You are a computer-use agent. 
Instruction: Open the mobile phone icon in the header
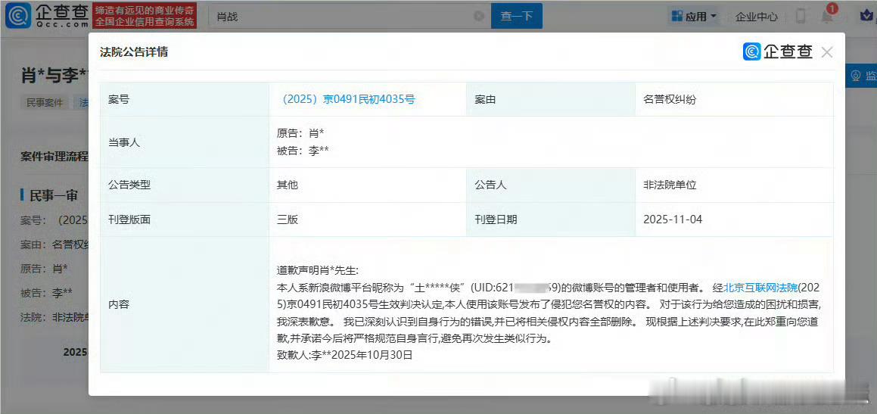point(801,16)
